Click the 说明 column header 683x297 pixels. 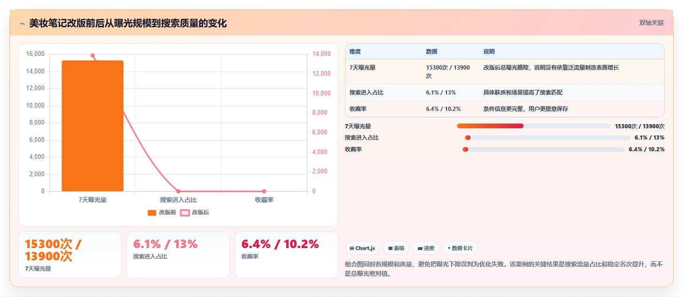point(489,52)
